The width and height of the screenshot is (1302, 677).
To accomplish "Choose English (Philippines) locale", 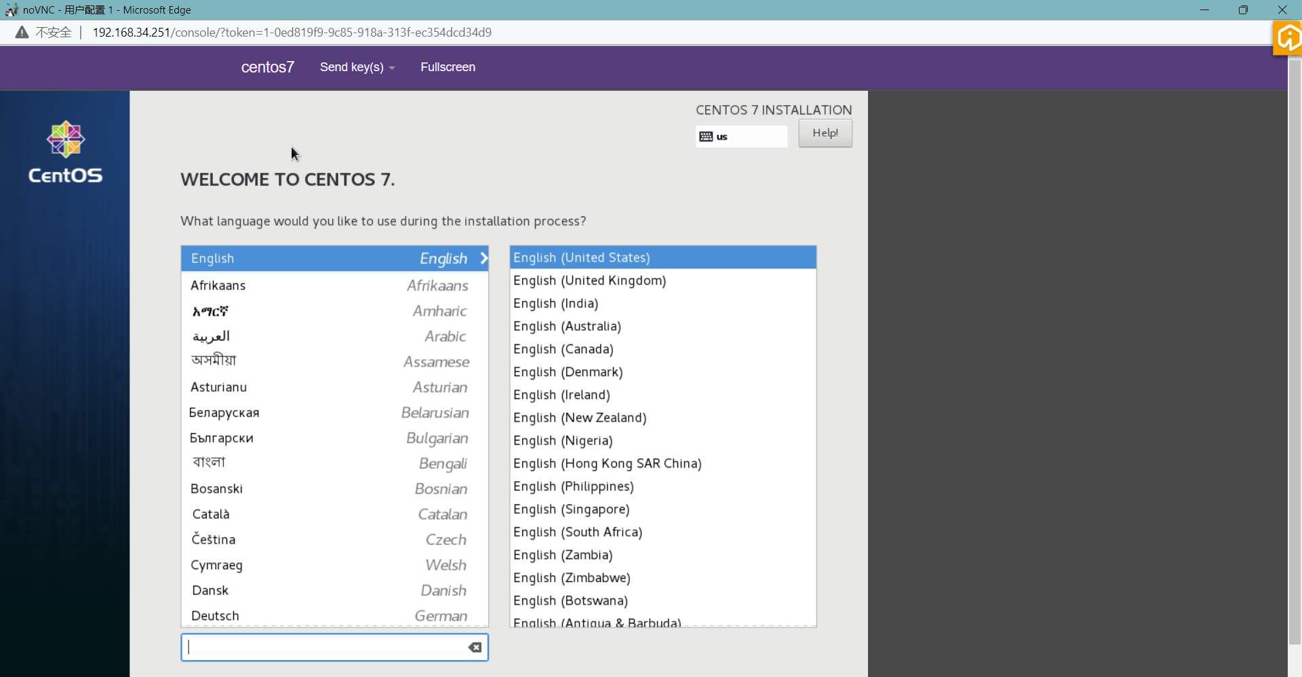I will coord(663,487).
